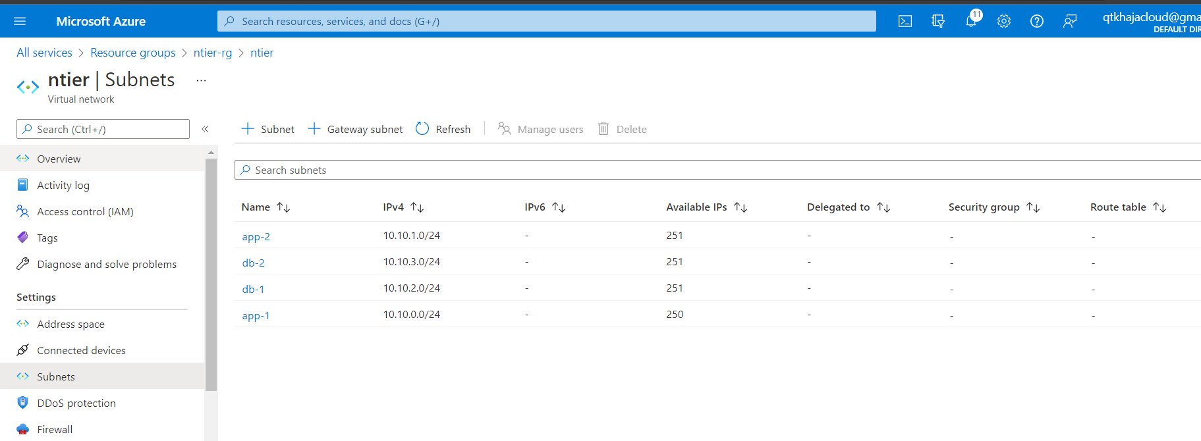Click the left menu vertical scrollbar

[x=211, y=274]
